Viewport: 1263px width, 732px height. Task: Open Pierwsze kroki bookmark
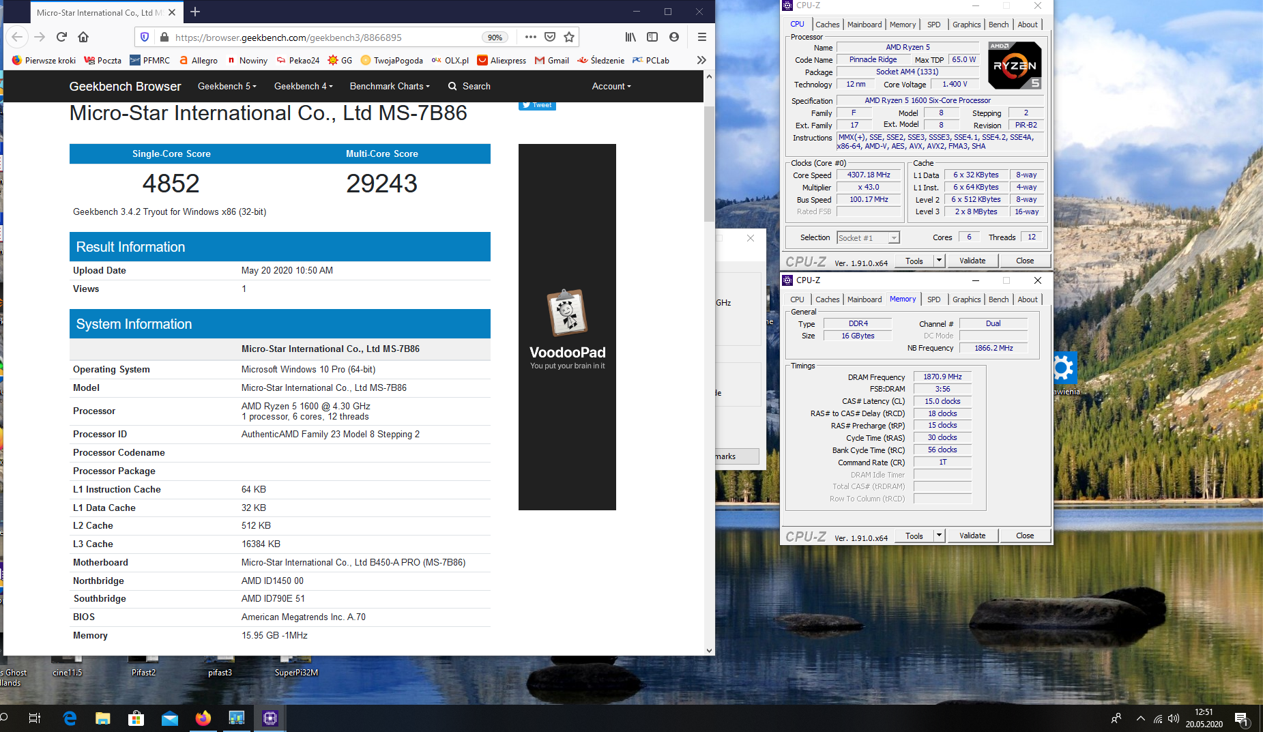pyautogui.click(x=44, y=60)
